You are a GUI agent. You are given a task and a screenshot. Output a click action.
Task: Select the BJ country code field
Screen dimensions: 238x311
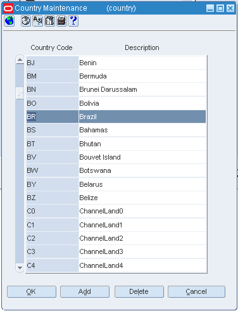point(53,63)
